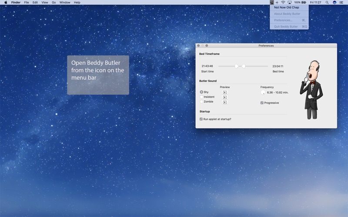Click the Frequency dial knob

pyautogui.click(x=263, y=92)
